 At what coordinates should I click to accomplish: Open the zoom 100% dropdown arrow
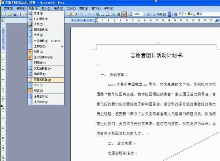144,14
